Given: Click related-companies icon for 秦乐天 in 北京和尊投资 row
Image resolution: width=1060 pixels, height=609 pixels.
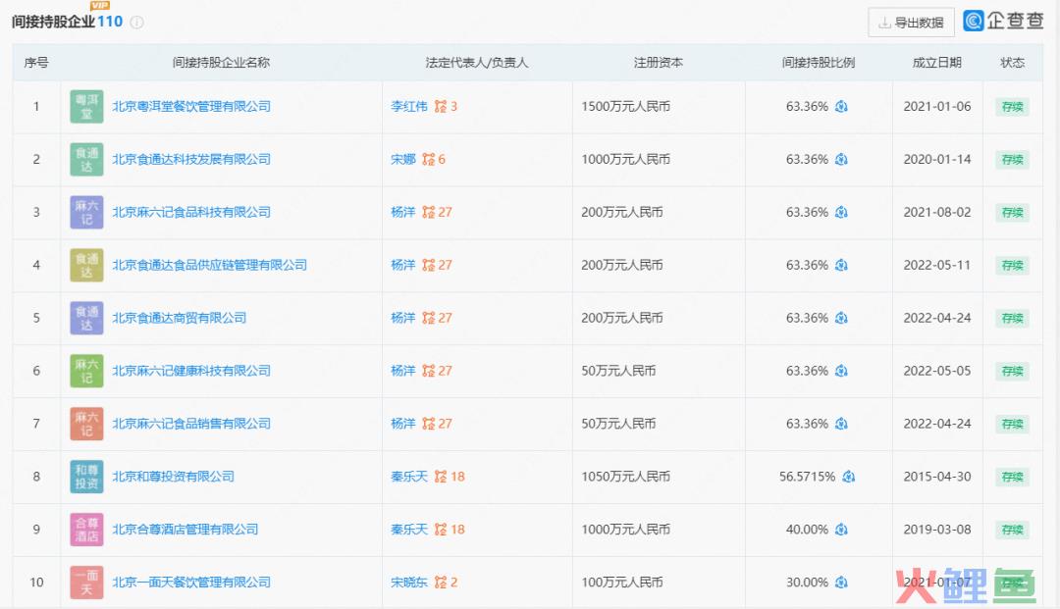Looking at the screenshot, I should point(441,477).
